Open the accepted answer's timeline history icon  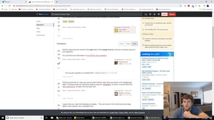click(x=59, y=68)
